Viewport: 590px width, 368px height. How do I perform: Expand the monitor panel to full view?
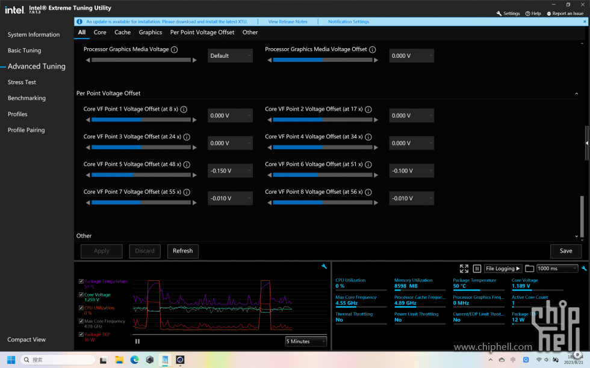464,268
